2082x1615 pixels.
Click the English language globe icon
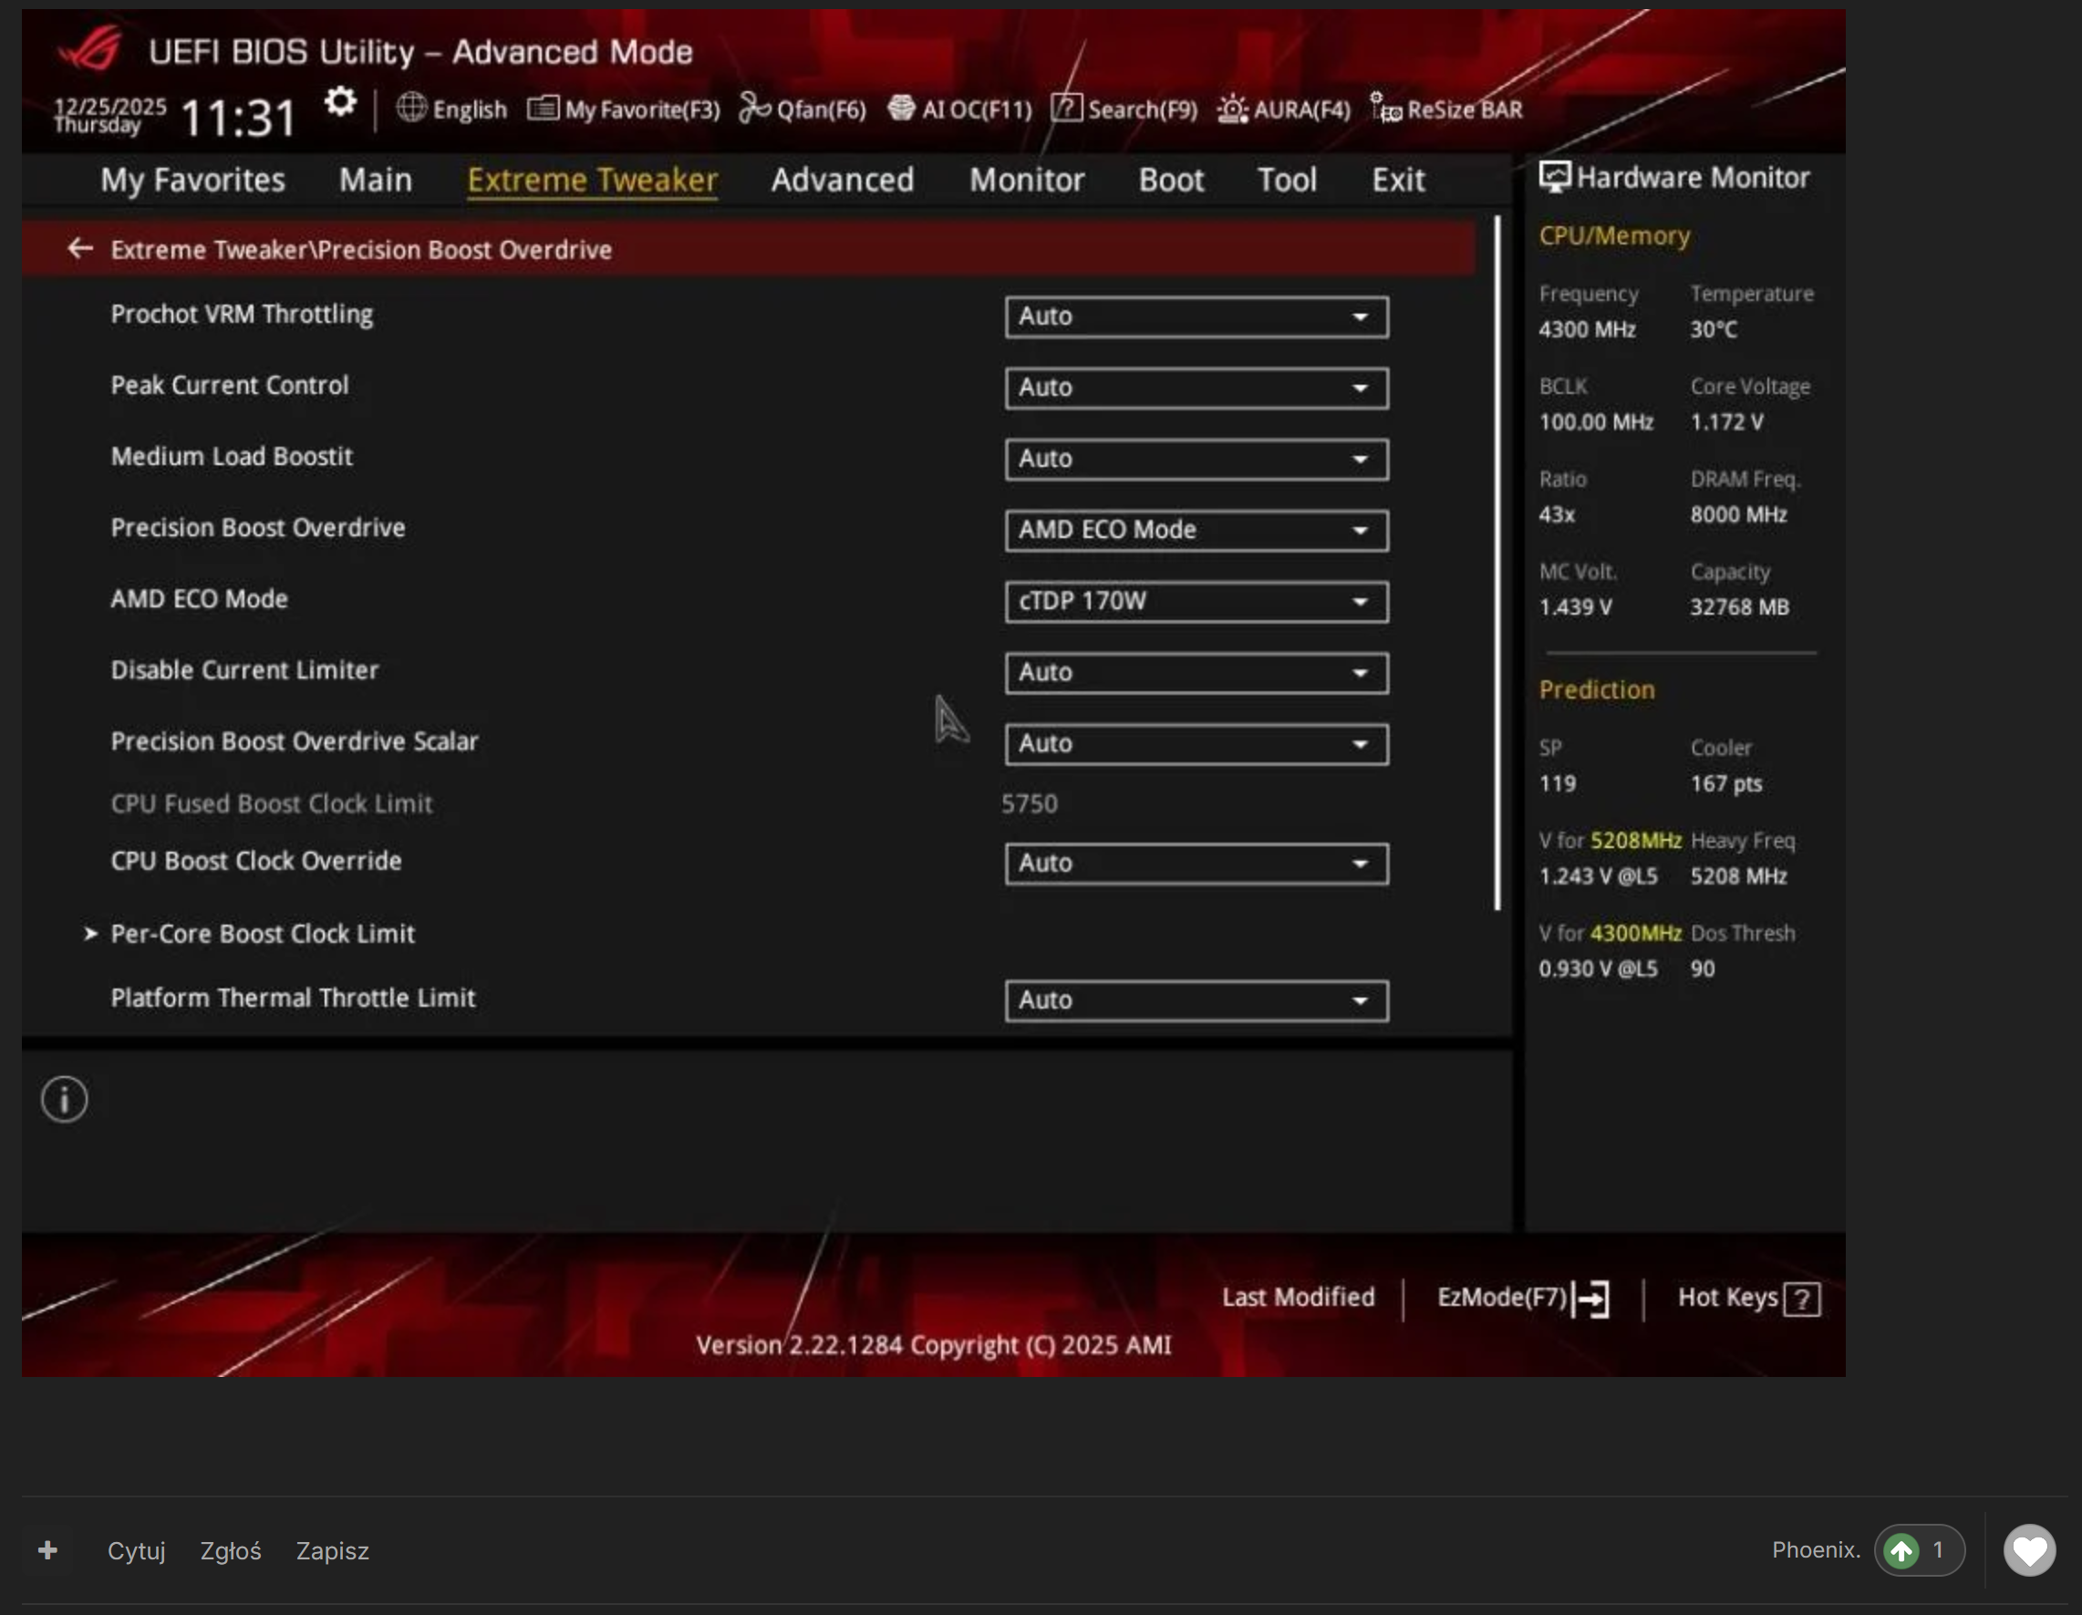pos(412,109)
